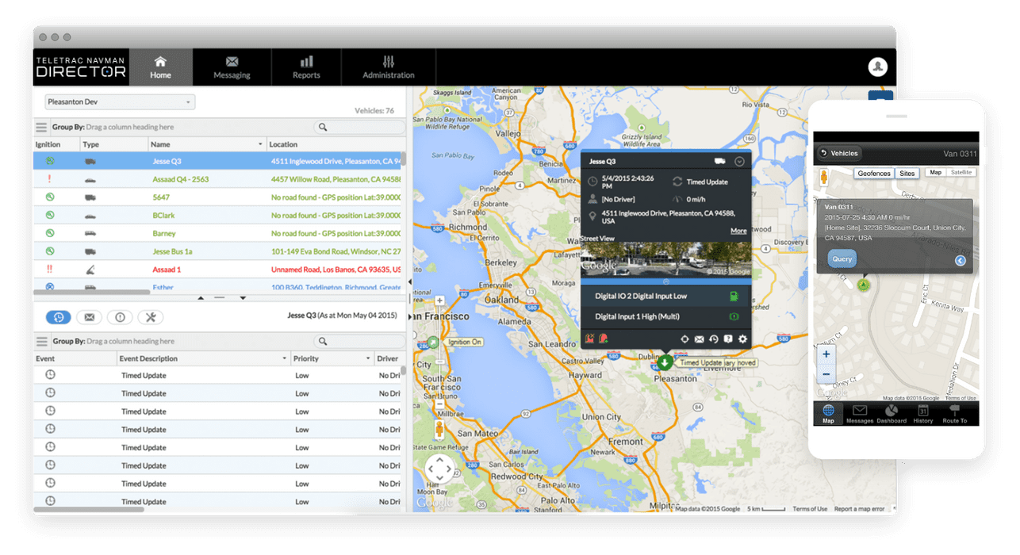Screen dimensions: 1020x555
Task: Center map using crosshair icon in popup
Action: 685,339
